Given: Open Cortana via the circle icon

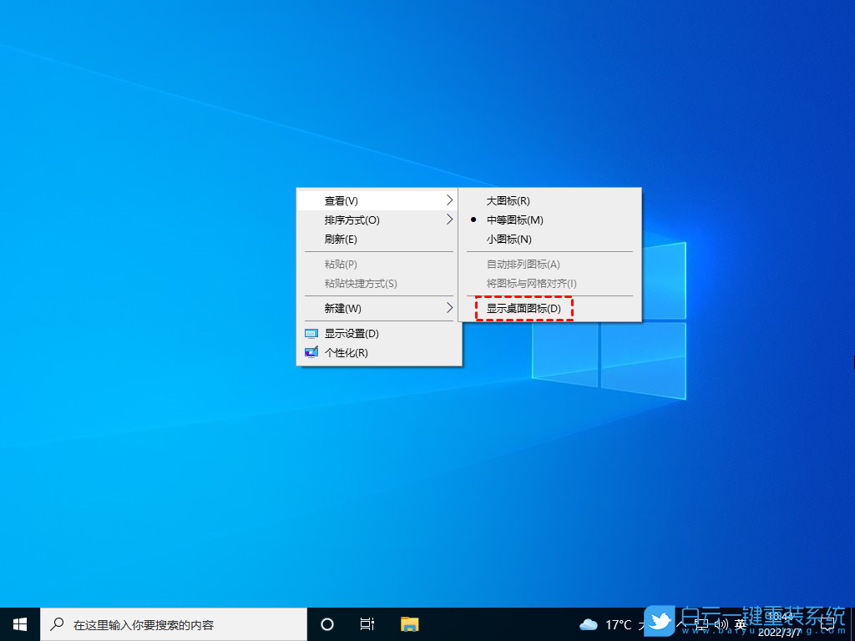Looking at the screenshot, I should click(x=326, y=623).
